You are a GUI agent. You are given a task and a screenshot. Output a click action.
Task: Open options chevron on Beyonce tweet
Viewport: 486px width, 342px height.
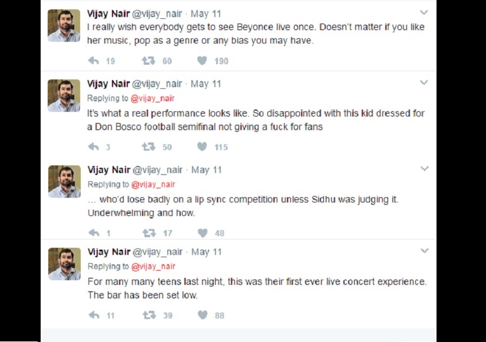[x=424, y=12]
